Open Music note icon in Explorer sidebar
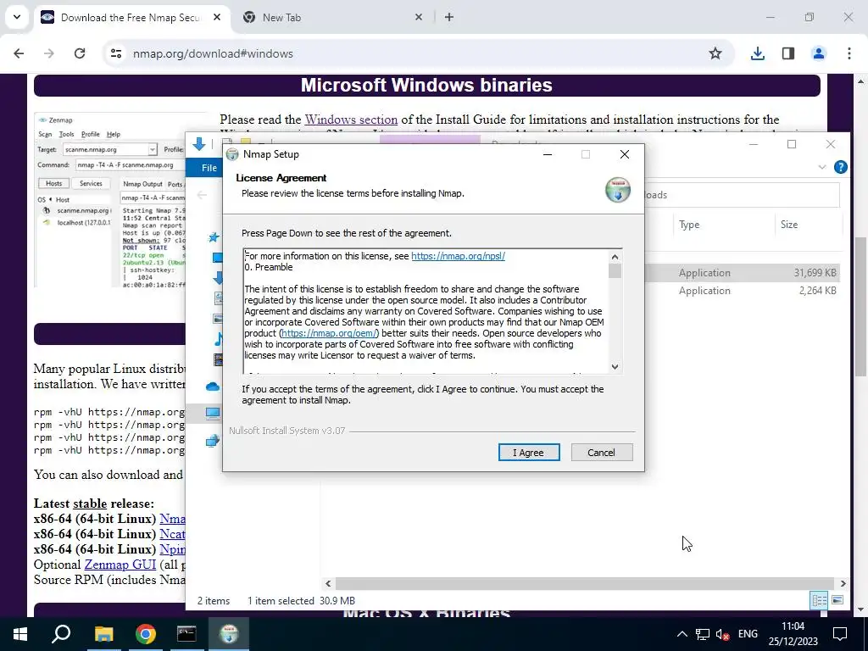The height and width of the screenshot is (651, 868). [x=220, y=339]
